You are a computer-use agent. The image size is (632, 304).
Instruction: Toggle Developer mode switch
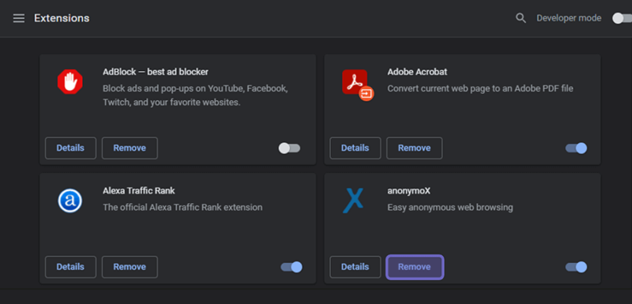click(621, 18)
